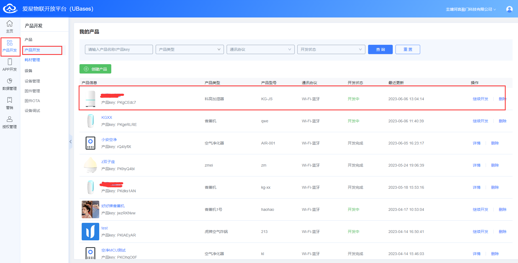The width and height of the screenshot is (518, 263).
Task: Click the 重置 button
Action: (x=408, y=49)
